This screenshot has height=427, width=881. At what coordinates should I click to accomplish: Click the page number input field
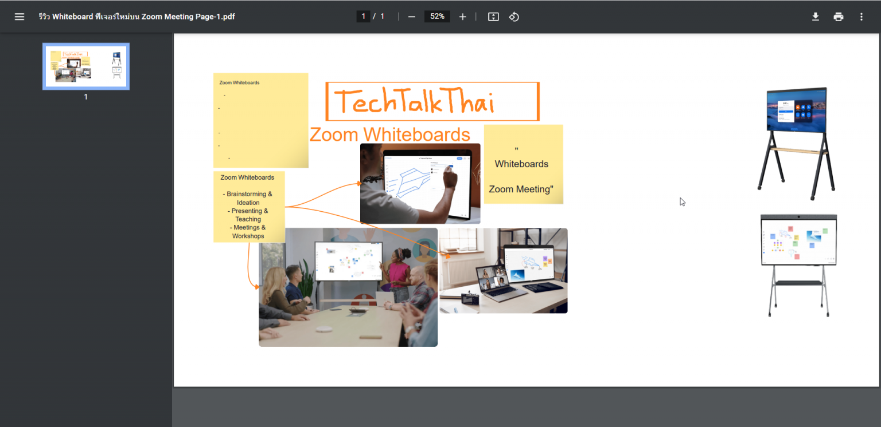363,16
